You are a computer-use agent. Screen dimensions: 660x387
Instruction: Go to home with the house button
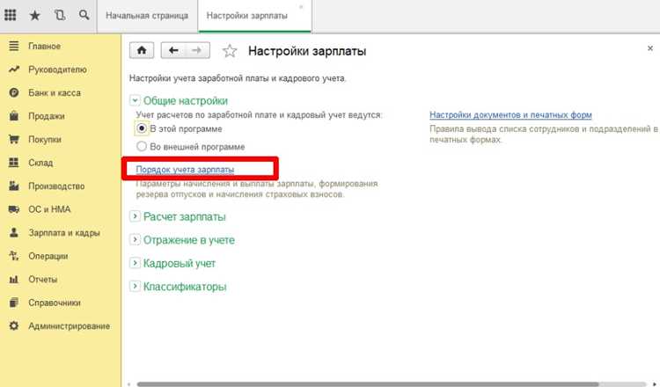[142, 50]
